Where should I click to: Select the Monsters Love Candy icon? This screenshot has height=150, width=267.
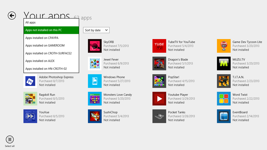[95, 99]
